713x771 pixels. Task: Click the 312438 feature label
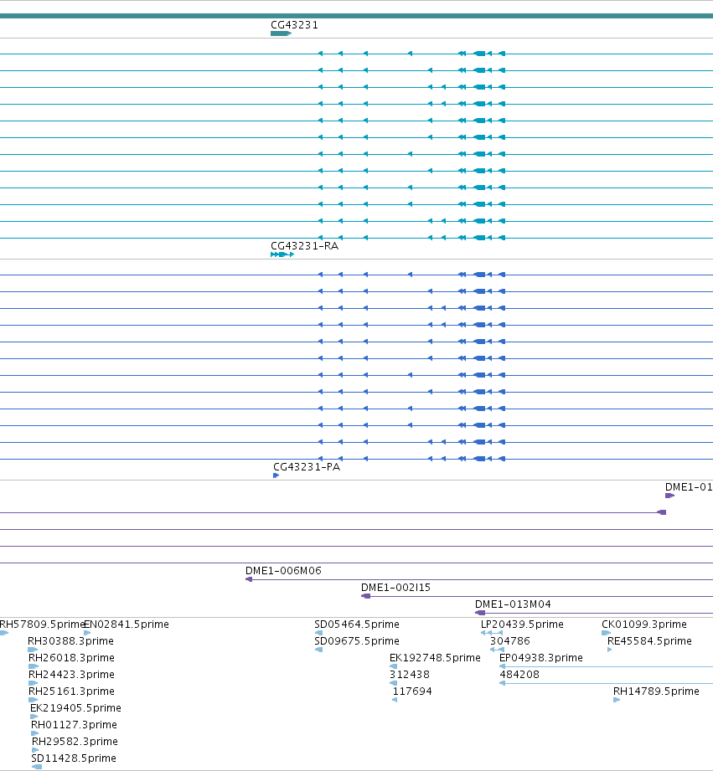click(x=410, y=675)
